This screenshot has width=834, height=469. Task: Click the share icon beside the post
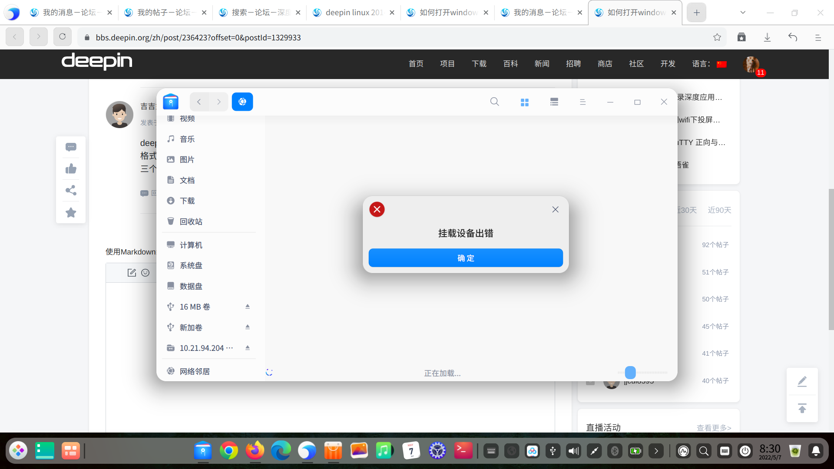click(71, 190)
